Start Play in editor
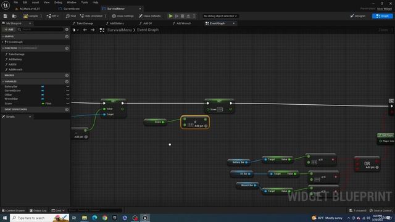Image resolution: width=395 pixels, height=222 pixels. coord(170,16)
